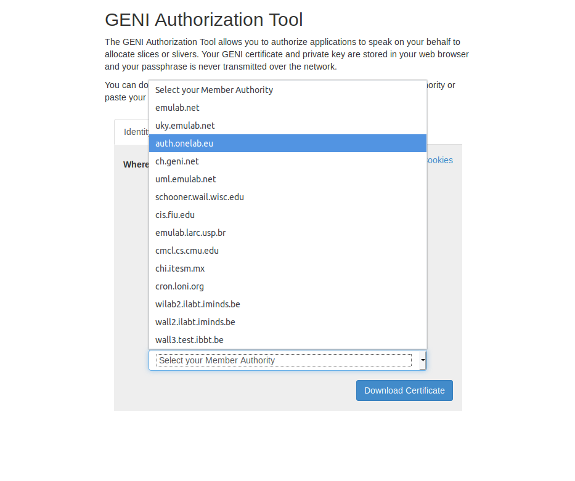575x481 pixels.
Task: Select uky.emulab.net member authority option
Action: tap(185, 126)
